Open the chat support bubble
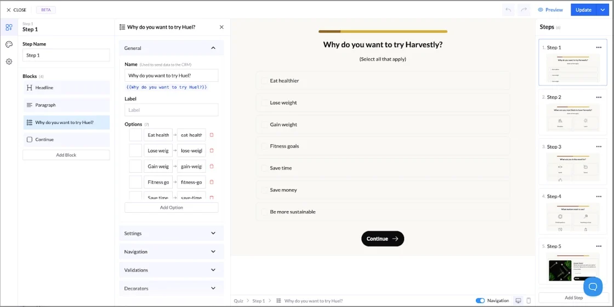614x307 pixels. click(593, 287)
